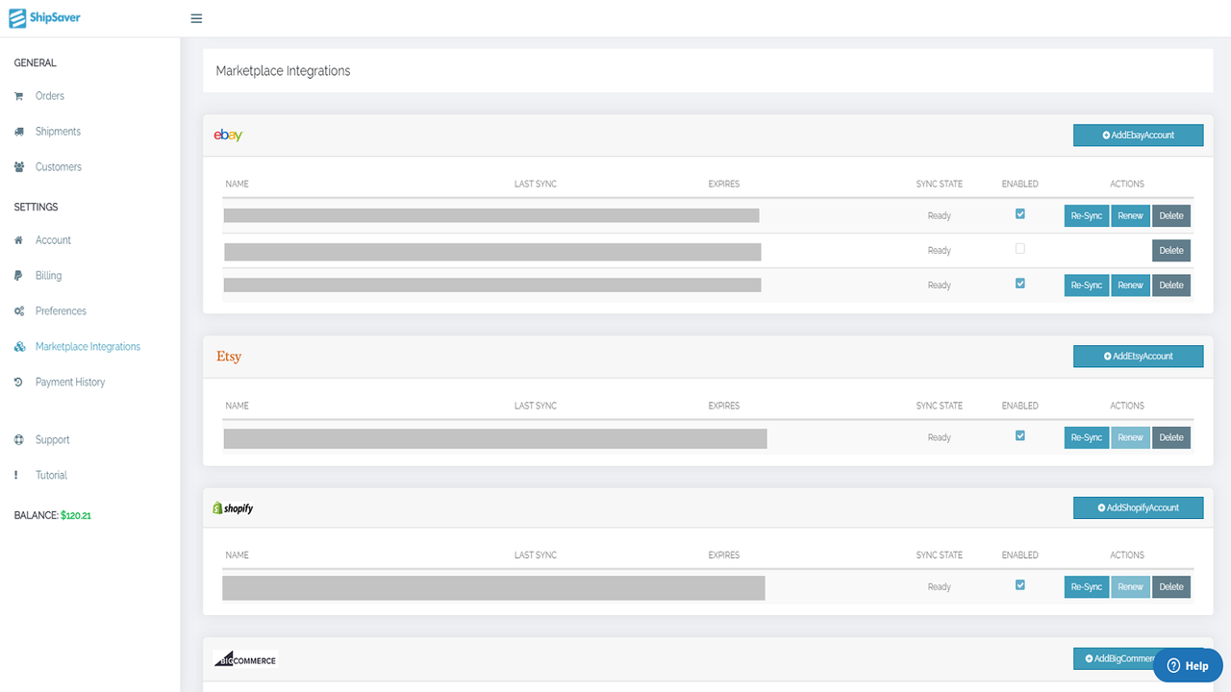Toggle the Etsy account enabled checkbox
This screenshot has height=692, width=1231.
click(x=1020, y=436)
